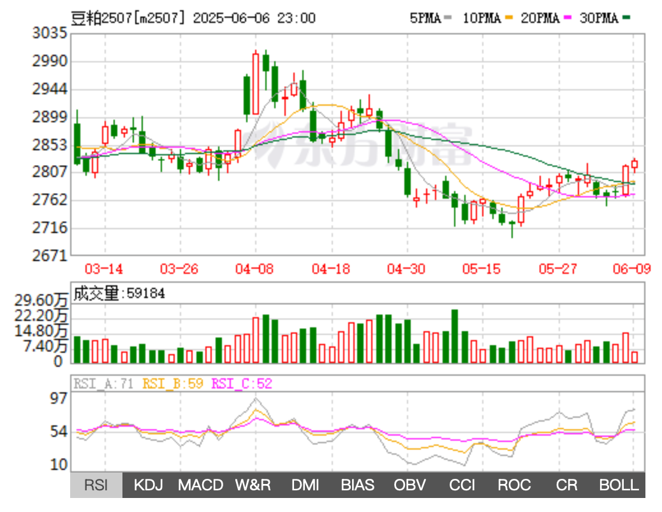Switch to the ROC tab
This screenshot has width=662, height=512.
click(x=515, y=485)
